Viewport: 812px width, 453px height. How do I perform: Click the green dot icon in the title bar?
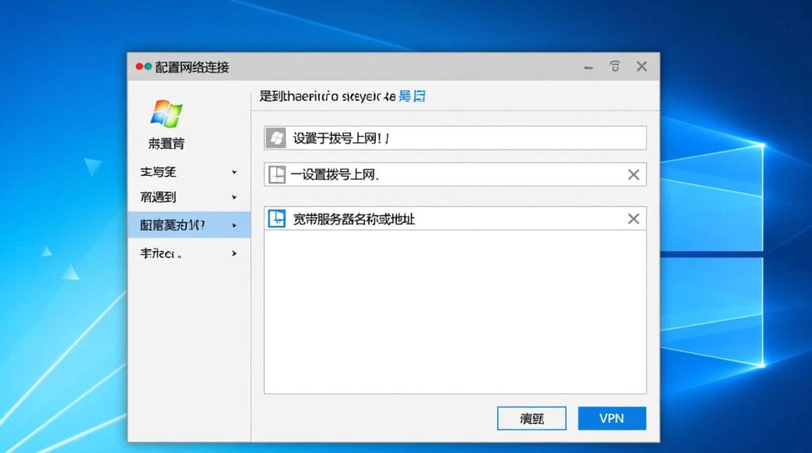(x=148, y=66)
